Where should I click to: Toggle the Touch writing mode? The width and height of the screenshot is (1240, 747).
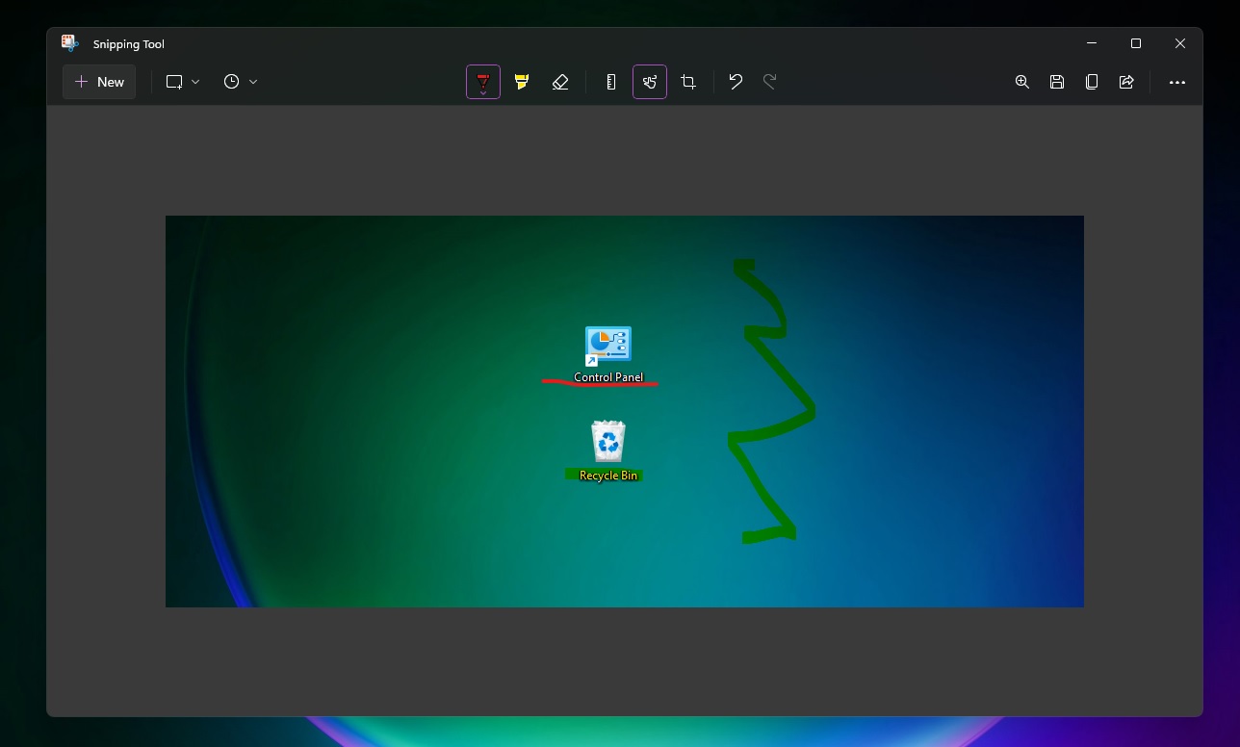point(650,82)
